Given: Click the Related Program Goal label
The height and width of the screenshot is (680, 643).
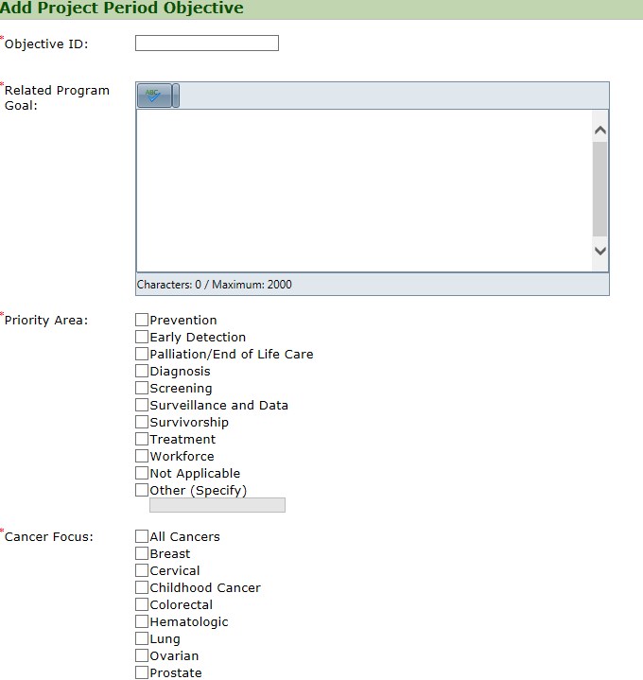Looking at the screenshot, I should point(57,97).
